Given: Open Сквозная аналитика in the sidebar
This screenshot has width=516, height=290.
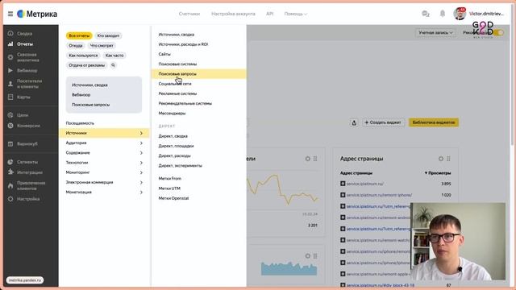Looking at the screenshot, I should [27, 57].
